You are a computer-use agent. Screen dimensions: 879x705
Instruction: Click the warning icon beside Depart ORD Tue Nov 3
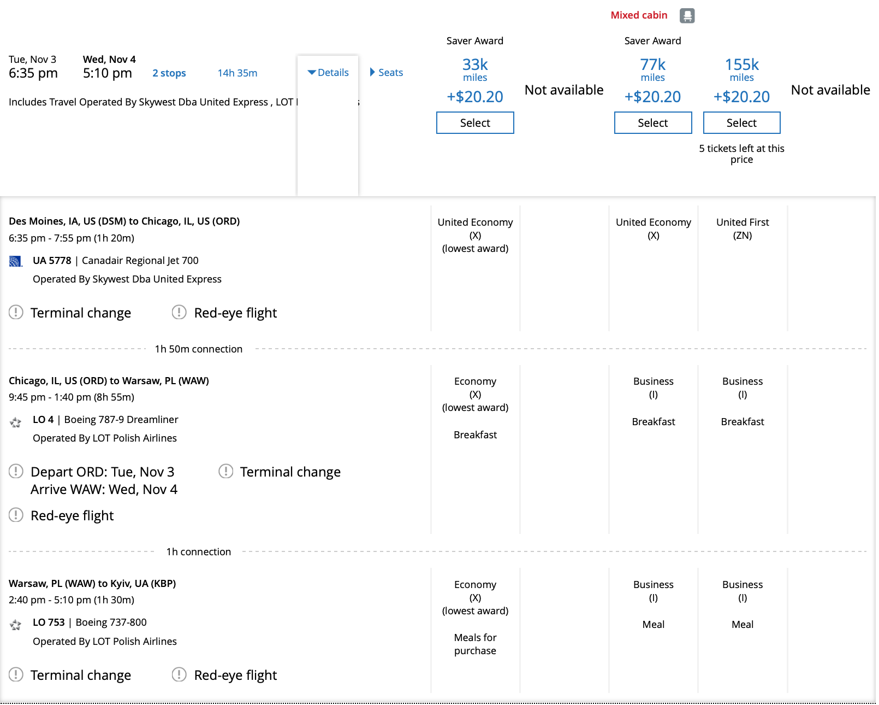pyautogui.click(x=16, y=471)
